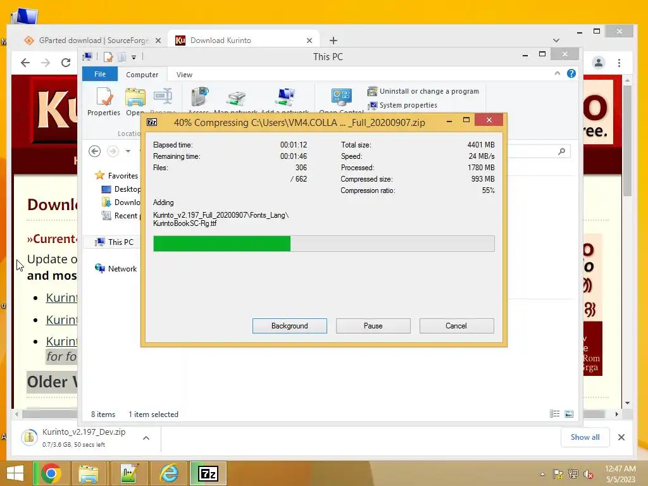Close the Download Kurinto tab

tap(309, 40)
